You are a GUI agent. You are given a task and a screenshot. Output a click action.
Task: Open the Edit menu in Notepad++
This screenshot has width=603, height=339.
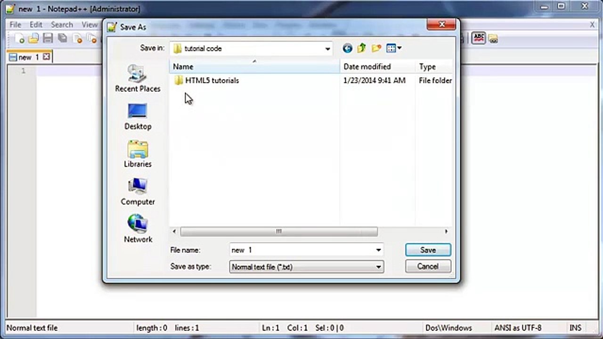36,24
